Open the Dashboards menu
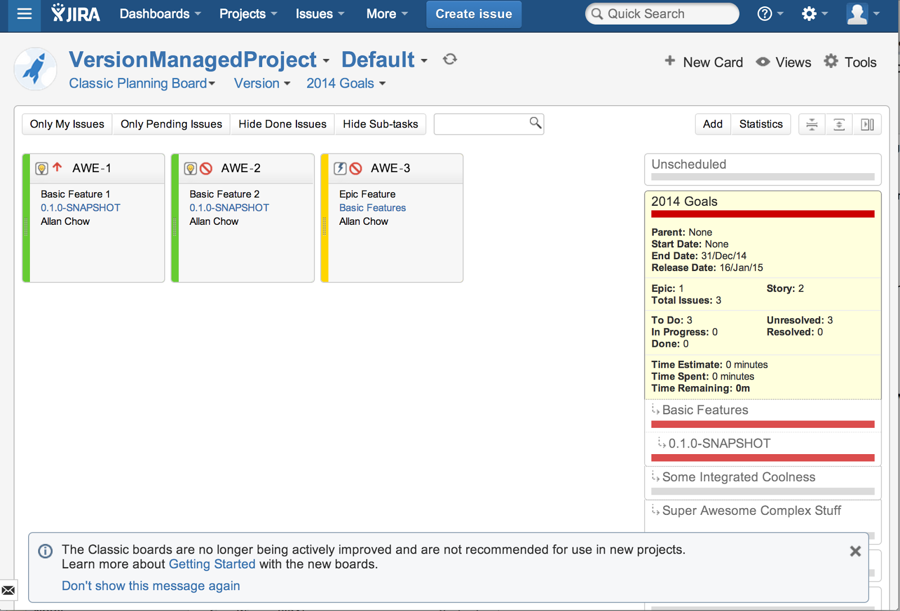The image size is (900, 611). 160,14
